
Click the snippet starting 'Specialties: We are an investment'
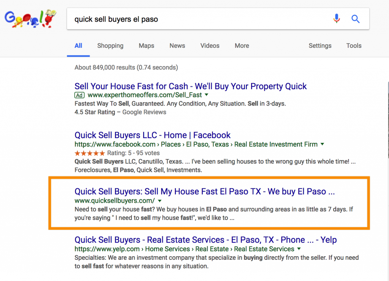pos(217,262)
